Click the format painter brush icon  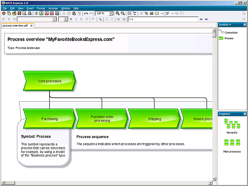(x=141, y=13)
